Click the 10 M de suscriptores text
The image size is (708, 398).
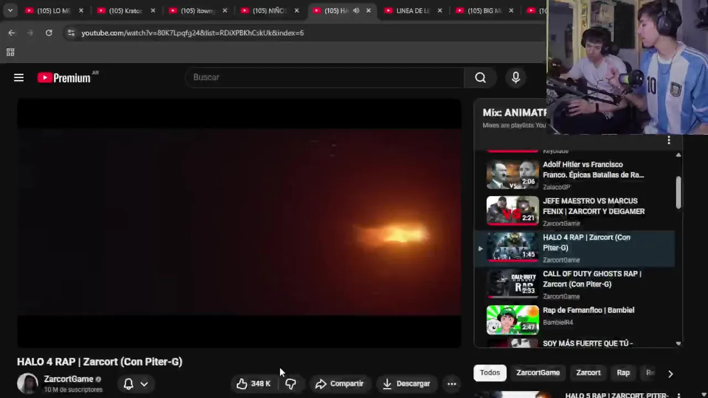(73, 390)
